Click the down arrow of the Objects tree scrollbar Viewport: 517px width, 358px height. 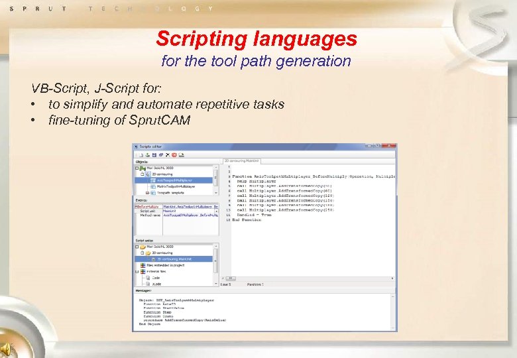tap(216, 192)
